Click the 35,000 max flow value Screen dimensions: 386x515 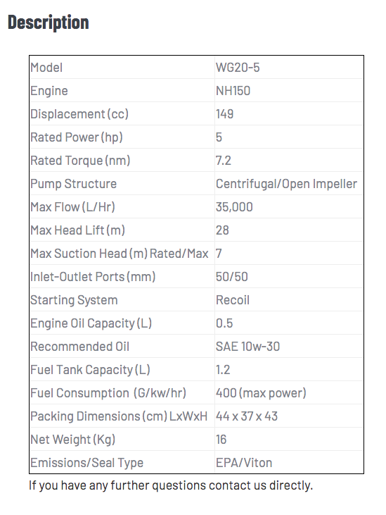point(234,207)
